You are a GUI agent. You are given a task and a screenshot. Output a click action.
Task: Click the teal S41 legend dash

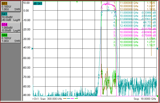[69, 98]
